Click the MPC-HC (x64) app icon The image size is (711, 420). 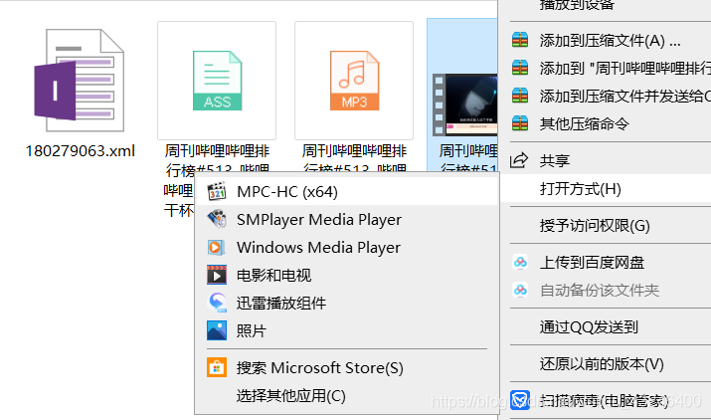click(x=217, y=192)
